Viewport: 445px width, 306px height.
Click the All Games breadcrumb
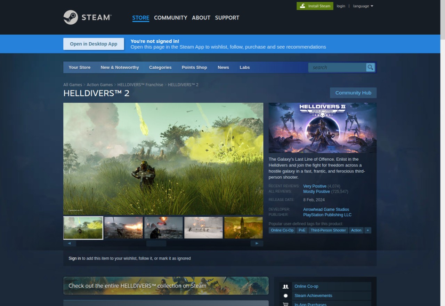tap(73, 85)
